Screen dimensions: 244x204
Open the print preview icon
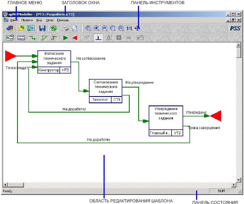click(x=74, y=28)
